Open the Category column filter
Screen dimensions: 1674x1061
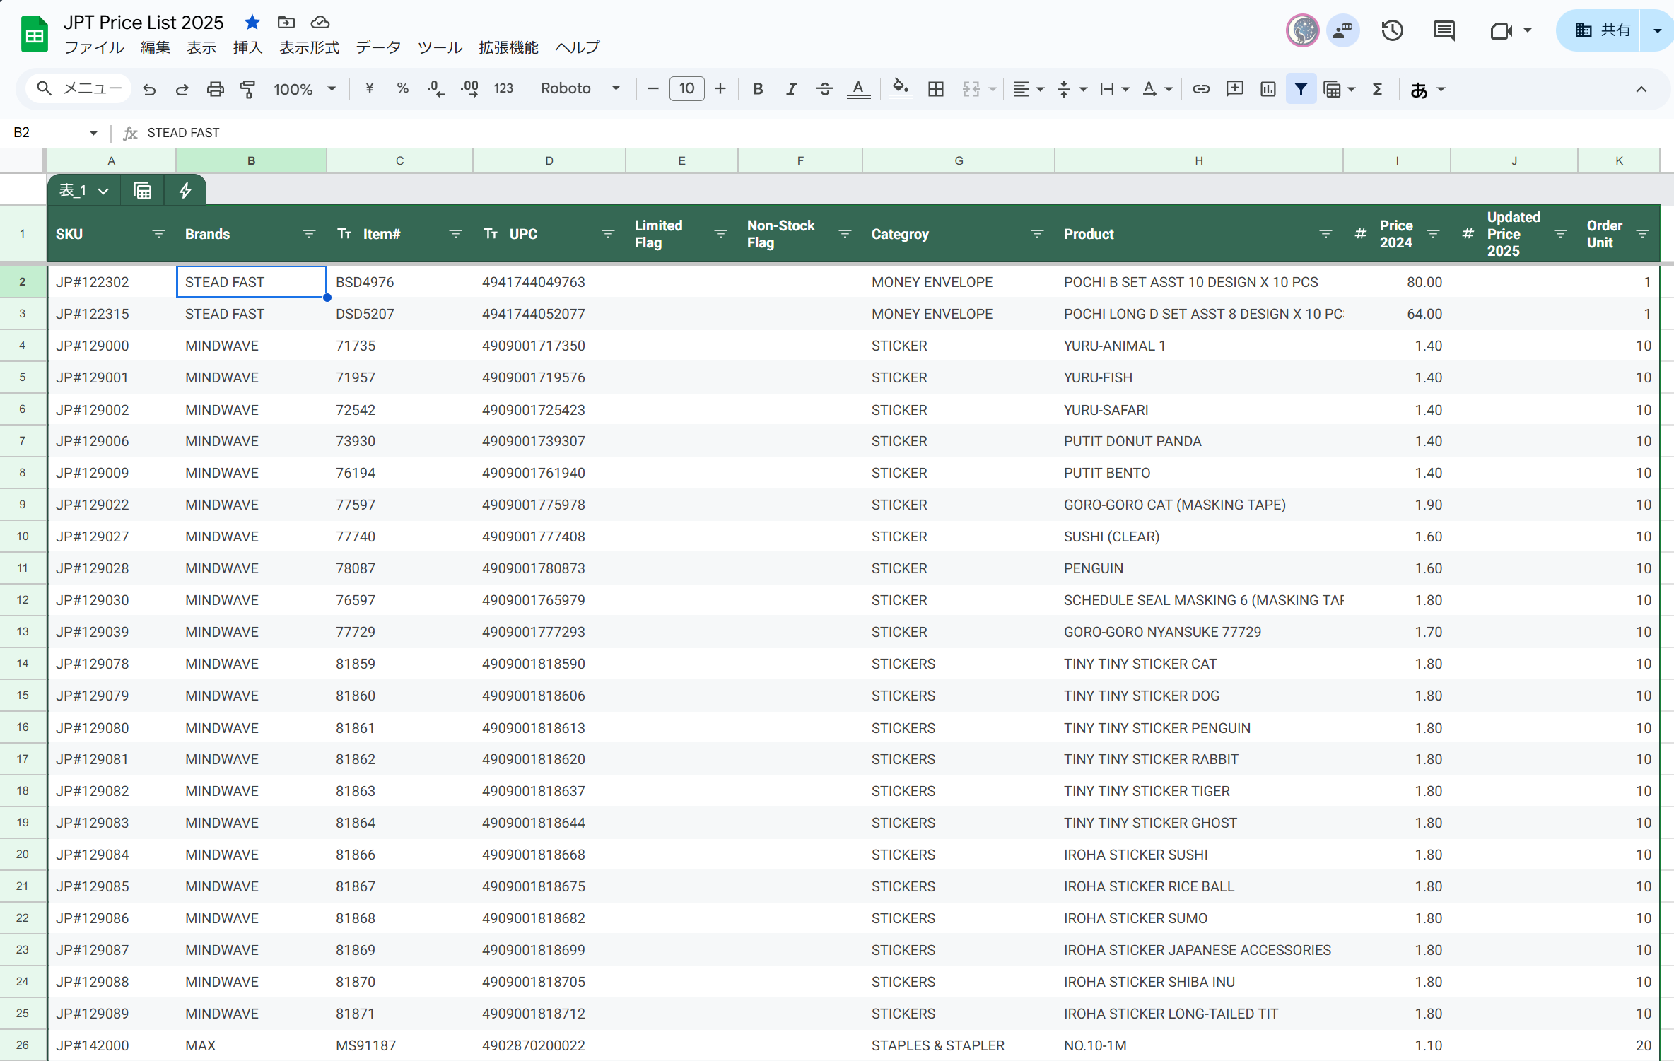coord(1037,234)
